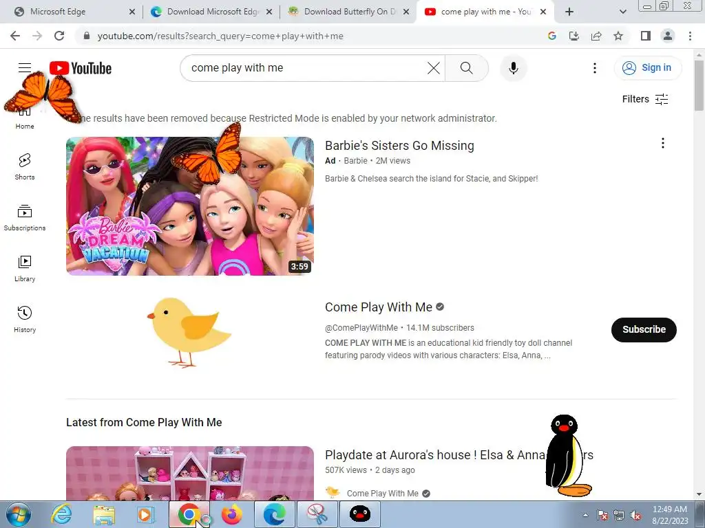Open History in the sidebar
705x528 pixels.
click(x=25, y=319)
